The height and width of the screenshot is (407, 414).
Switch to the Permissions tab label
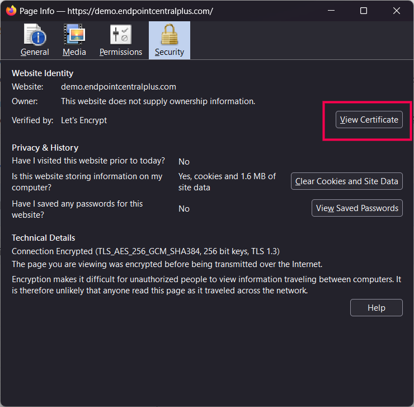point(121,52)
